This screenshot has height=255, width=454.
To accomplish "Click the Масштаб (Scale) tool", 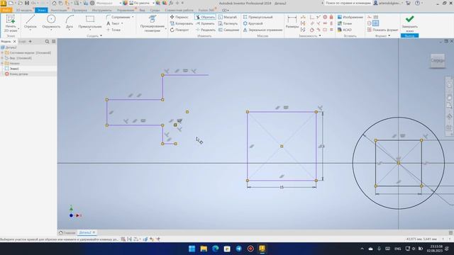I will click(228, 17).
